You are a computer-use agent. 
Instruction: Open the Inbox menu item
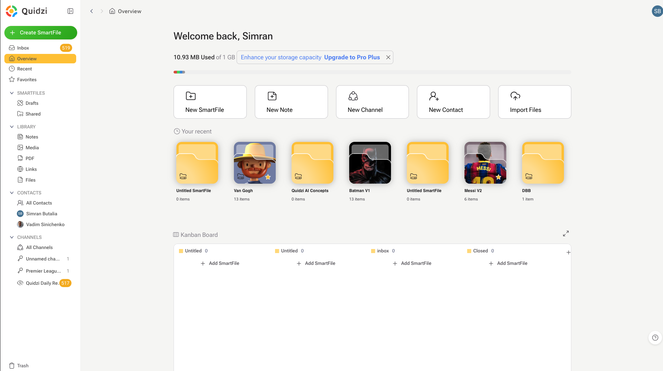point(23,48)
